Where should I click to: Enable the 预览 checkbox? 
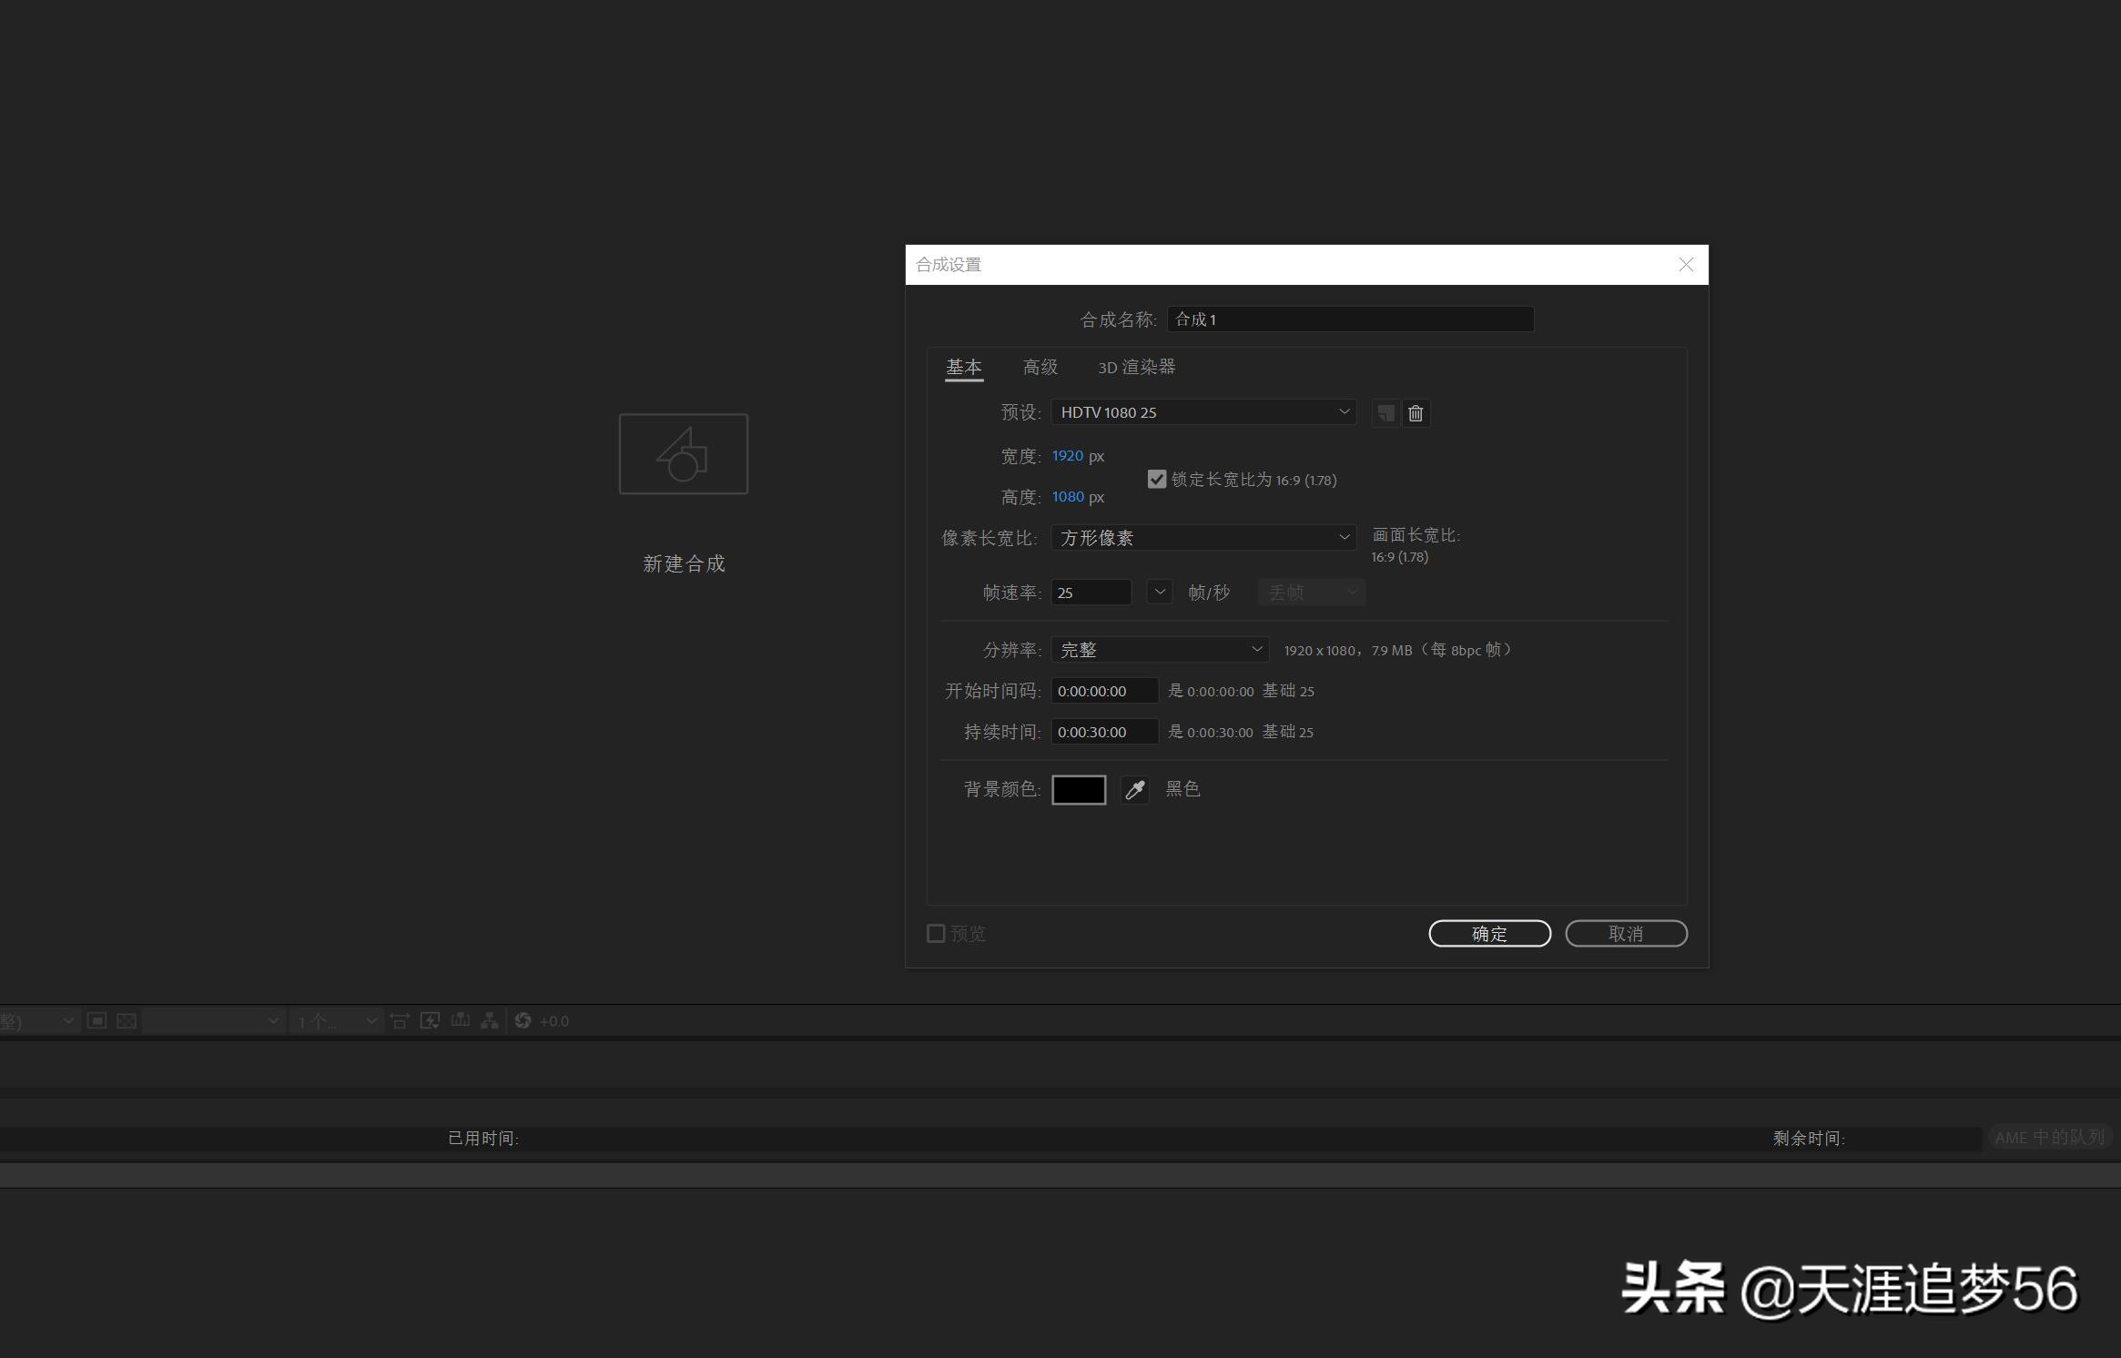[936, 933]
